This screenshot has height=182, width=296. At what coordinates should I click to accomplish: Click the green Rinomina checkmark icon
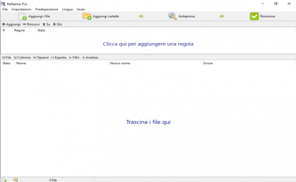(x=254, y=16)
